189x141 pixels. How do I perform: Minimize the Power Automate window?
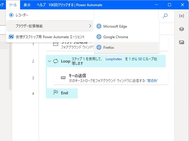pos(157,5)
